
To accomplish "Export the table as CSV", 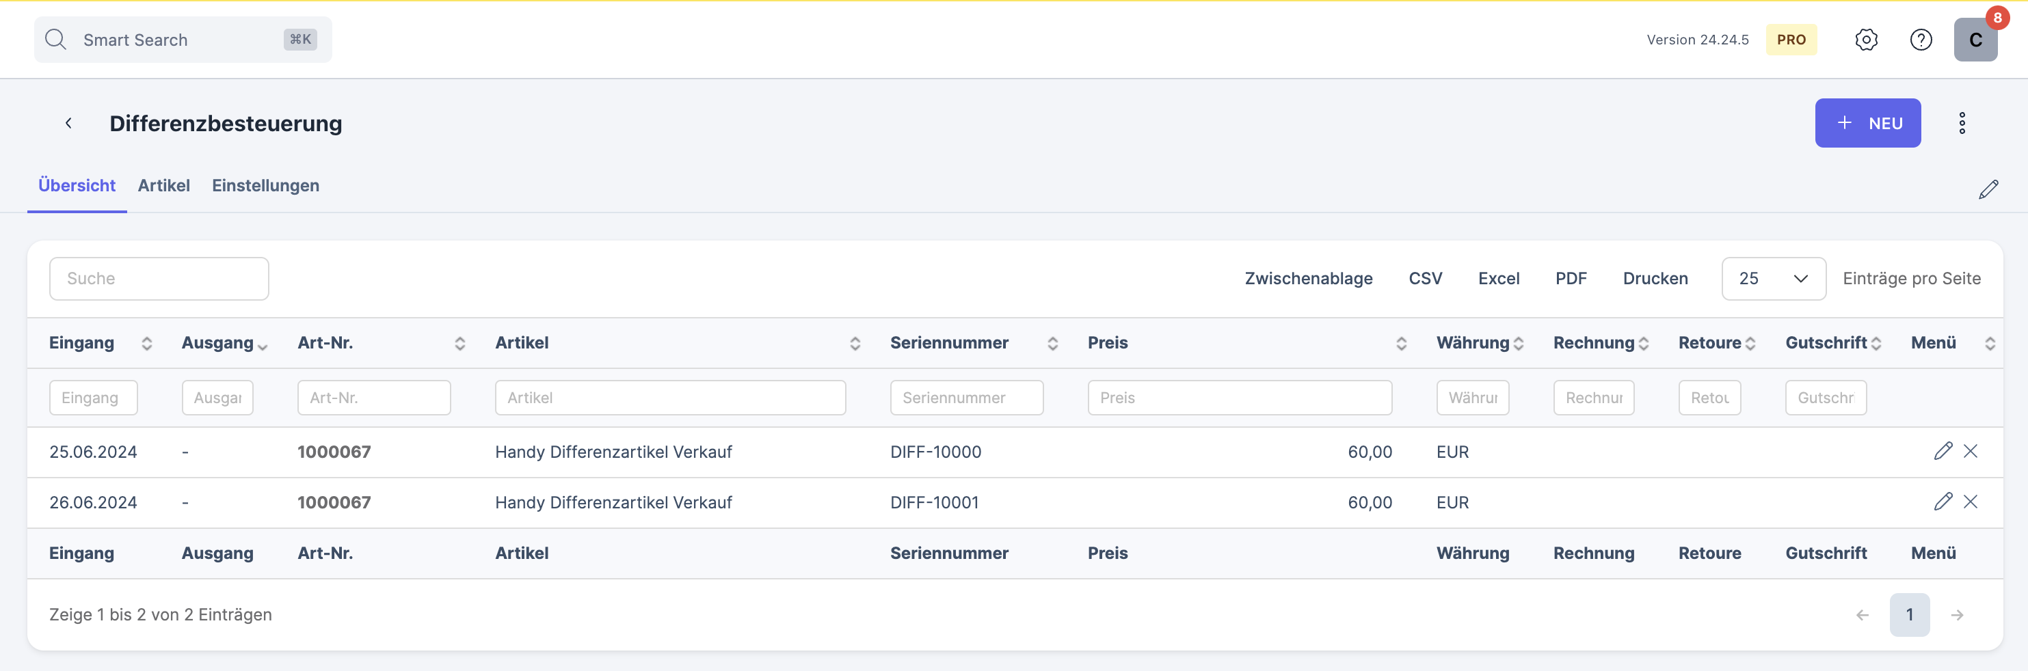I will (x=1425, y=279).
